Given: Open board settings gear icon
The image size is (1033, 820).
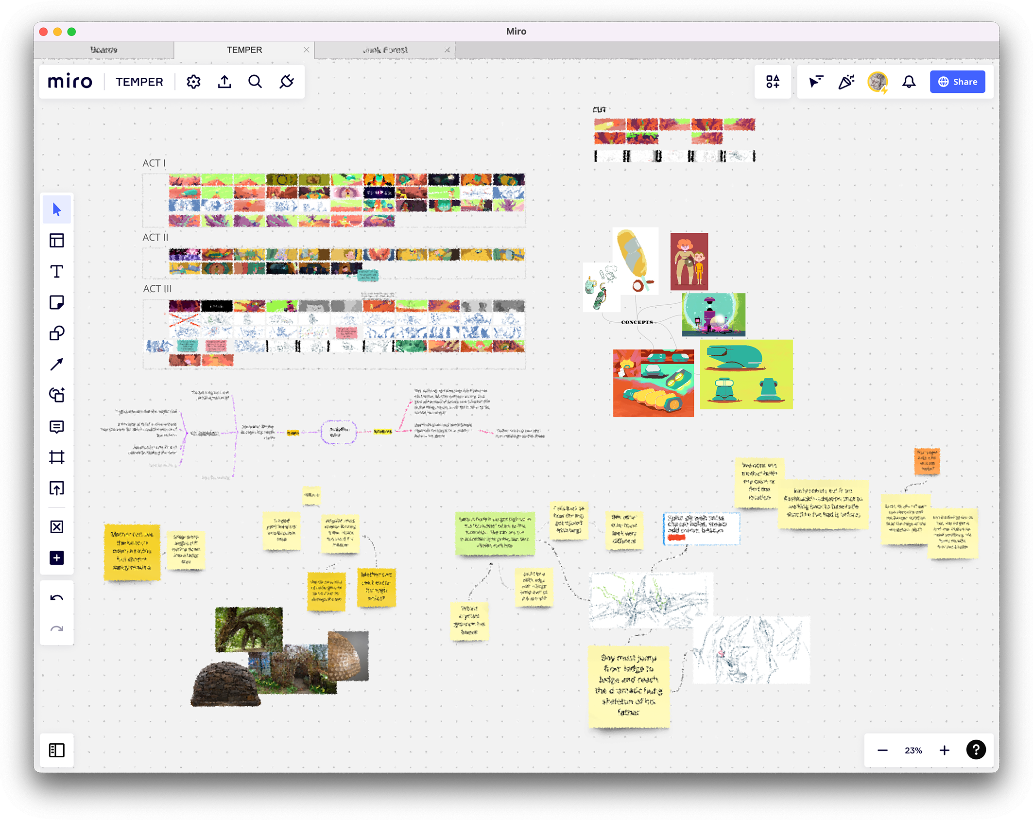Looking at the screenshot, I should pyautogui.click(x=193, y=82).
